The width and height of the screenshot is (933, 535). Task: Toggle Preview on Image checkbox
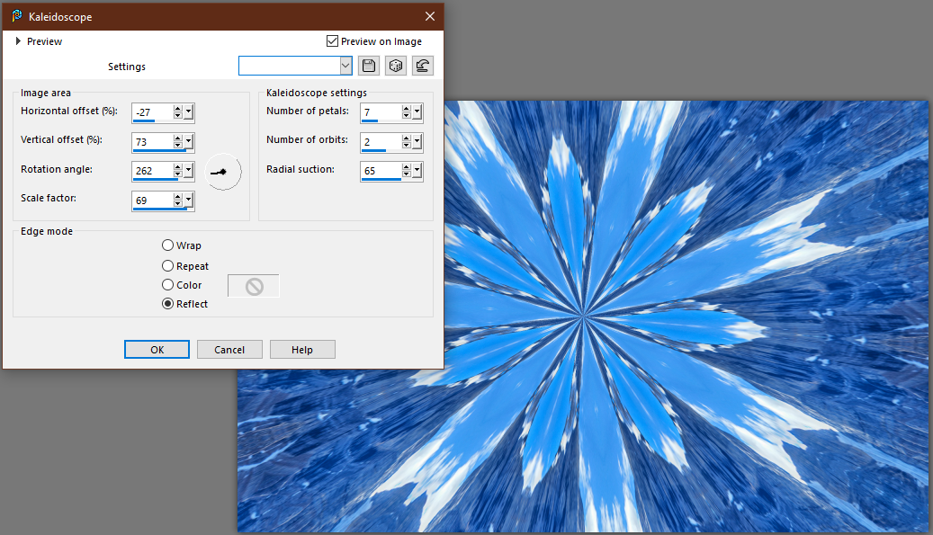[x=332, y=41]
